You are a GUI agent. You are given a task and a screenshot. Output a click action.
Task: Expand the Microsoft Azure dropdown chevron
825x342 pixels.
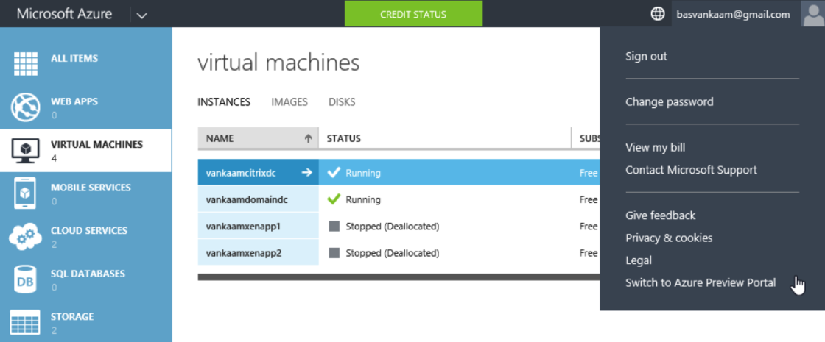point(141,15)
